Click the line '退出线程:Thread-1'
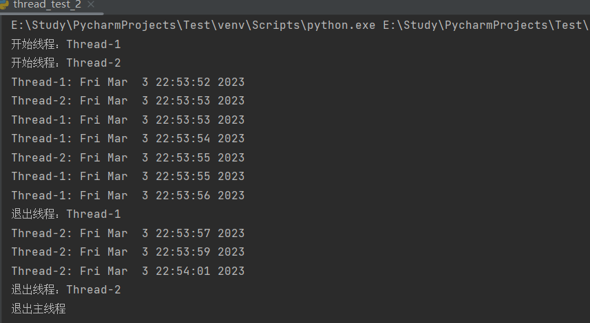Viewport: 590px width, 323px height. pos(66,214)
